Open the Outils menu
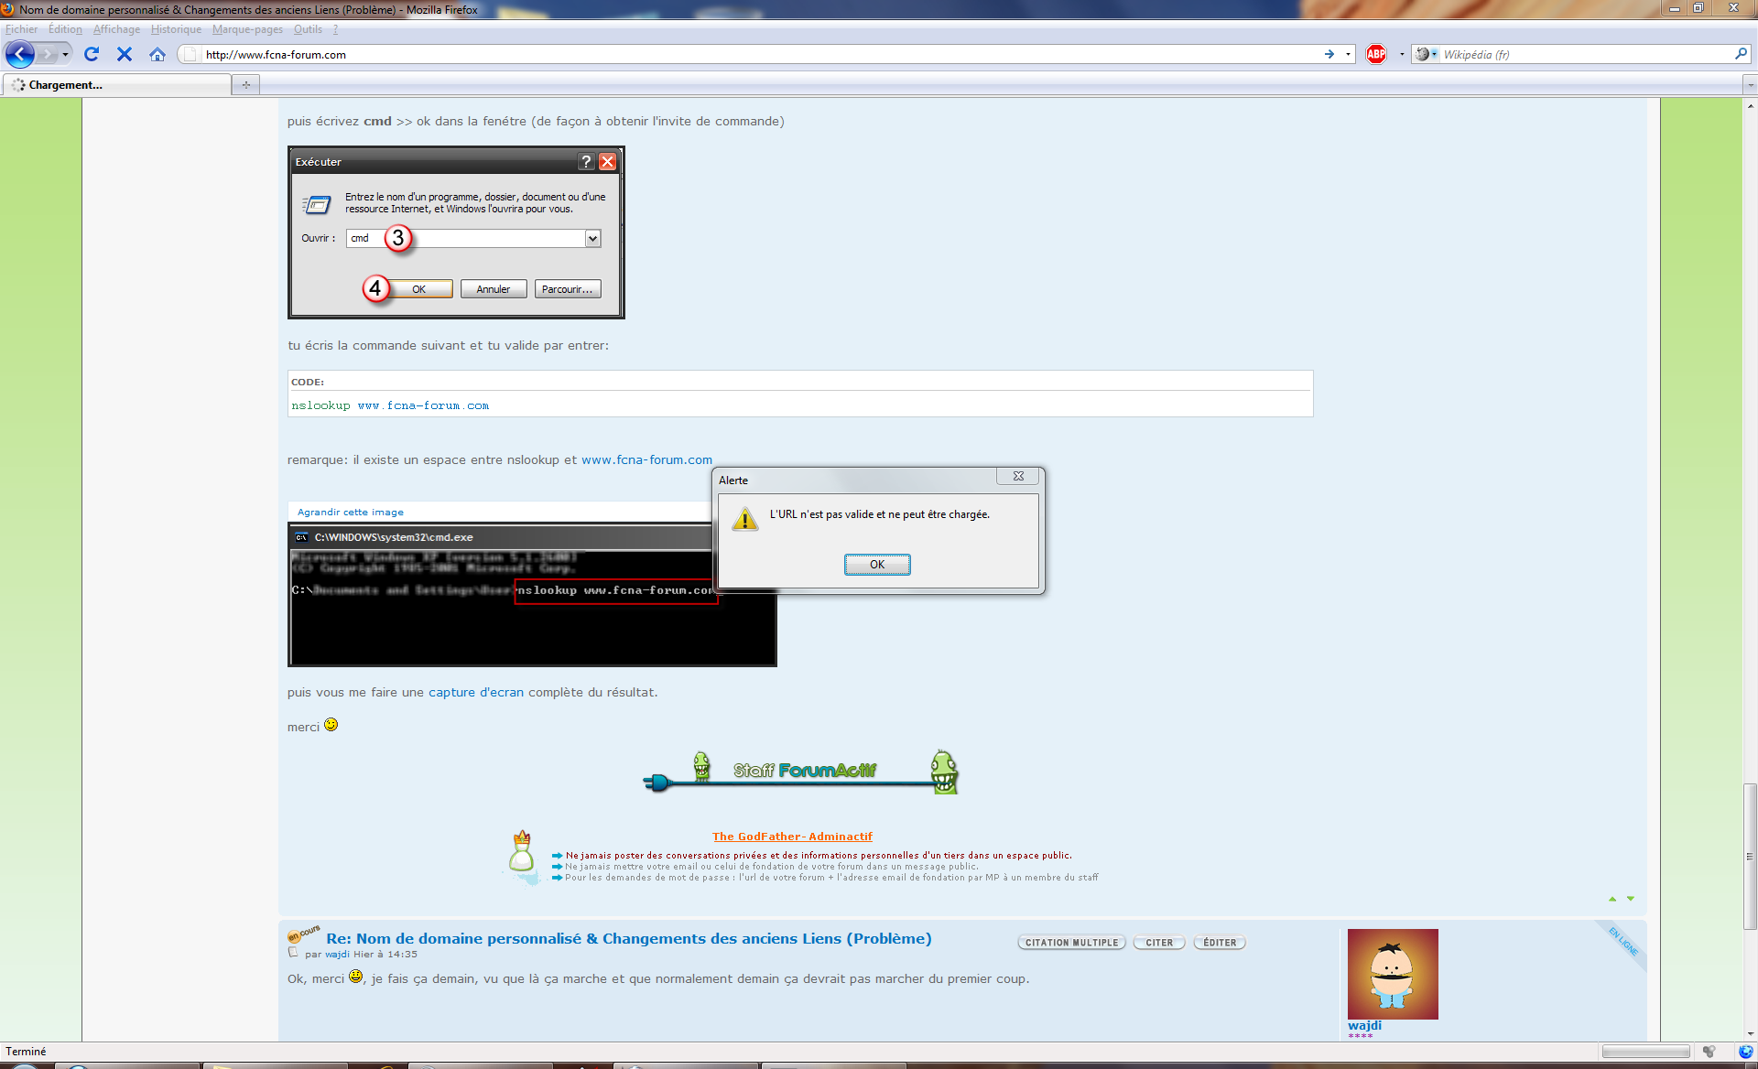The image size is (1758, 1069). (308, 29)
